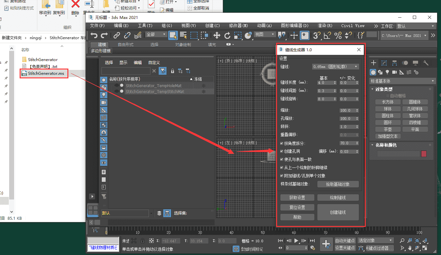The height and width of the screenshot is (255, 441).
Task: Click the red object color swatch
Action: [x=424, y=154]
